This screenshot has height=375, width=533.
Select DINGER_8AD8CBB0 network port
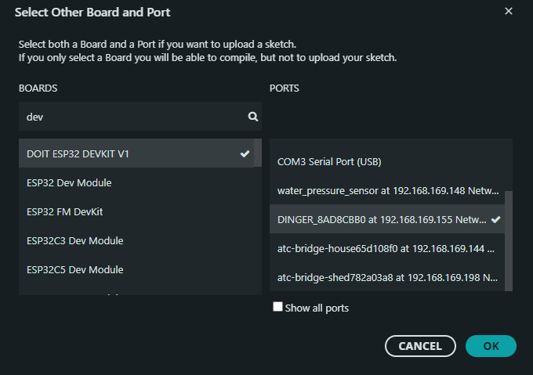376,219
